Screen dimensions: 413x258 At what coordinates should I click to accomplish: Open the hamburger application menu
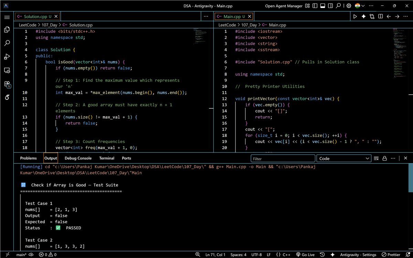click(x=7, y=17)
